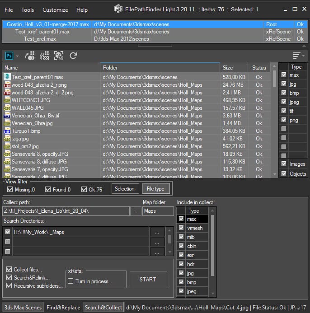Open the sort lines menu icon
This screenshot has height=313, width=310.
(x=297, y=56)
